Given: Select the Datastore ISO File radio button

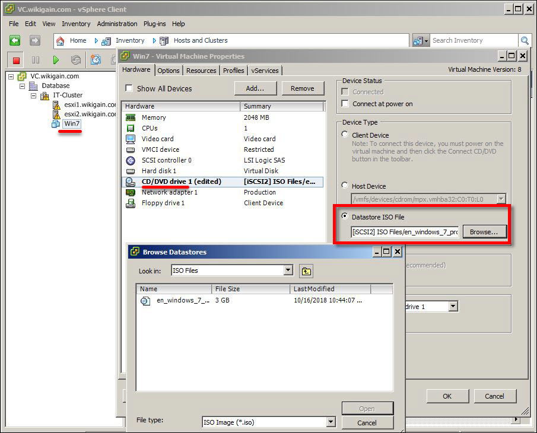Looking at the screenshot, I should [345, 216].
